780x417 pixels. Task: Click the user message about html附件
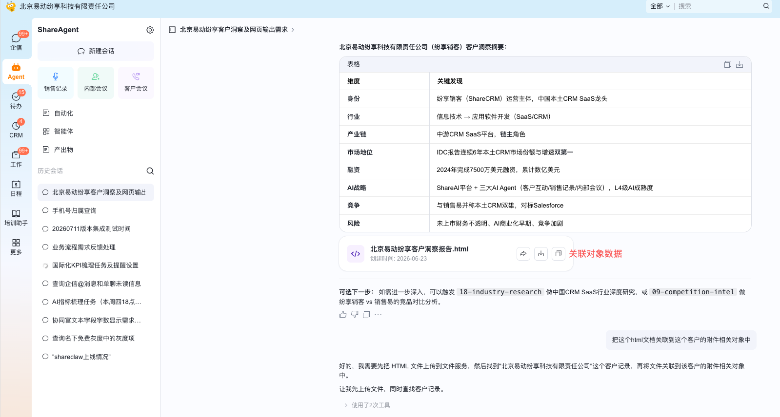click(681, 340)
